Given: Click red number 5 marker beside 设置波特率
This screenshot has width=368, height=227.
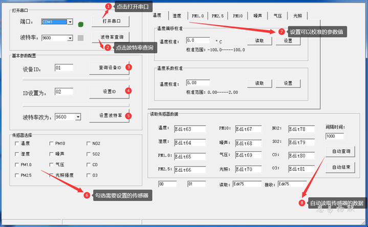Looking at the screenshot, I should click(128, 116).
